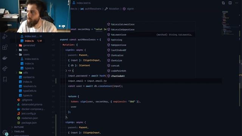Expand the OUTLINE section
The height and width of the screenshot is (136, 242).
(x=19, y=127)
